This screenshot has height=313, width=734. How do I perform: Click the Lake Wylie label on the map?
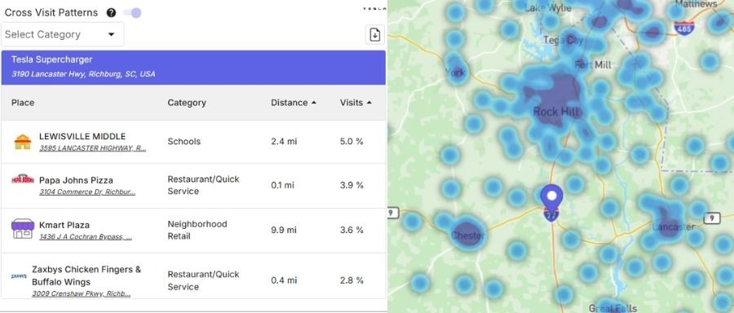548,8
